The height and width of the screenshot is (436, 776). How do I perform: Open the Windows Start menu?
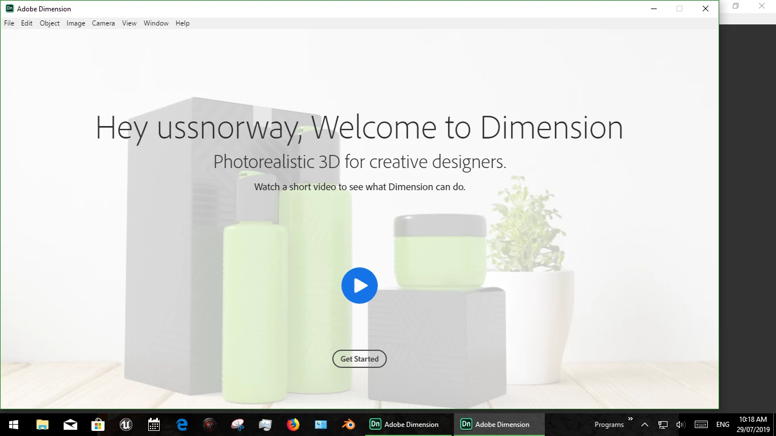click(14, 425)
